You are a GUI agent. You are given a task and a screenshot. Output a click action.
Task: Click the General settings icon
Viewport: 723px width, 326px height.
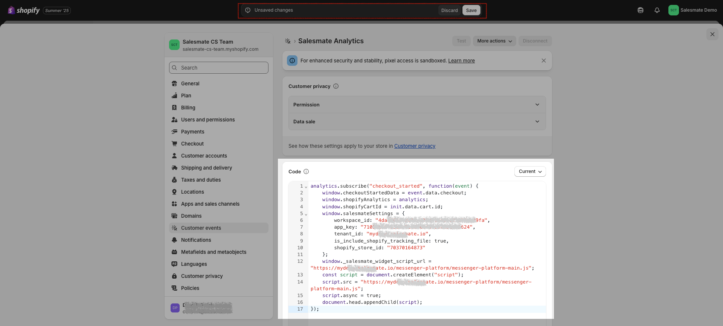(x=174, y=83)
